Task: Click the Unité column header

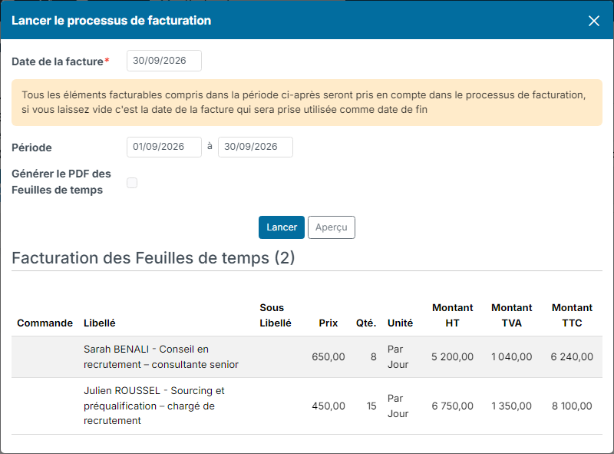Action: 400,323
